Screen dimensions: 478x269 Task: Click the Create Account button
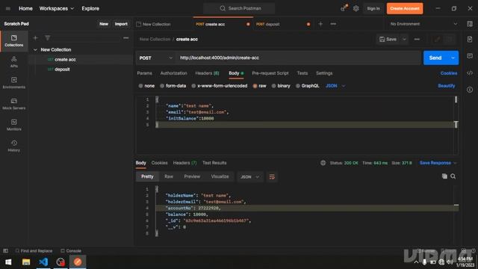405,8
